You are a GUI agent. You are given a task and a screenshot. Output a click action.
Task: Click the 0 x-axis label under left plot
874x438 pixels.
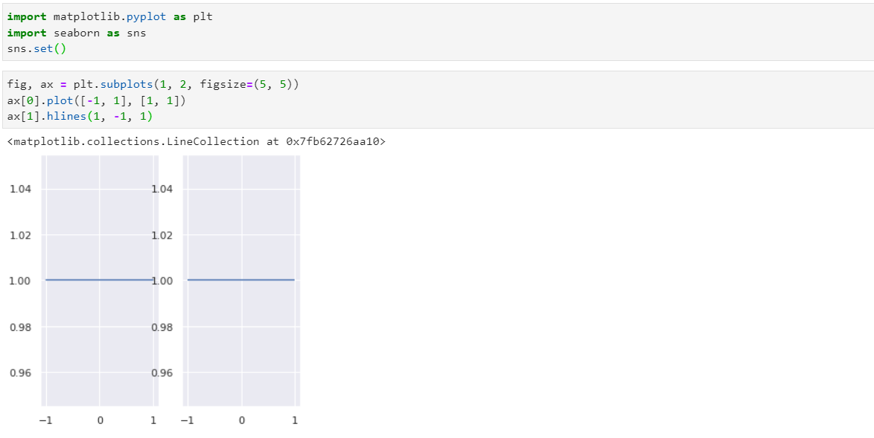100,420
